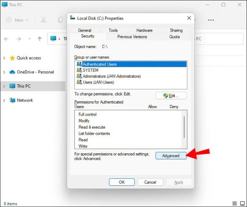Click the Authenticated Users group icon
Image resolution: width=247 pixels, height=207 pixels.
pos(79,64)
